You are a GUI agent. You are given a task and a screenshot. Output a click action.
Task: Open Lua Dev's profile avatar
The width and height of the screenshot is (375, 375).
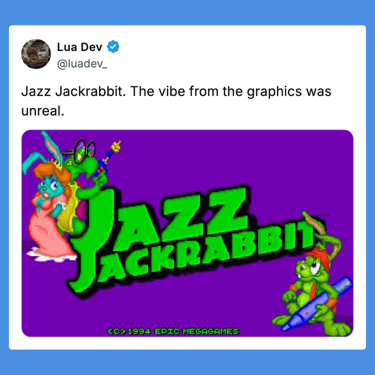click(36, 54)
